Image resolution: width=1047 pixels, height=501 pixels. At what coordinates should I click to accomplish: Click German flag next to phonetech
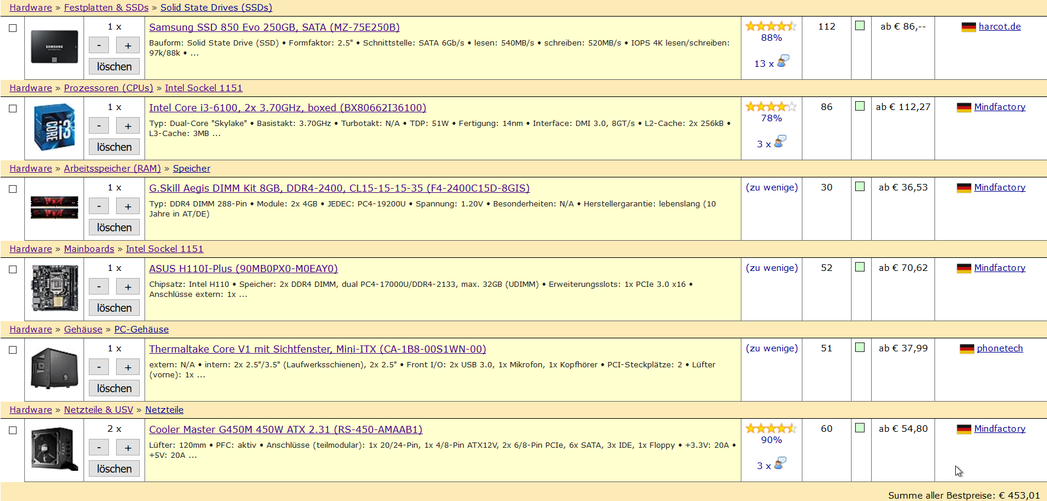pyautogui.click(x=966, y=349)
